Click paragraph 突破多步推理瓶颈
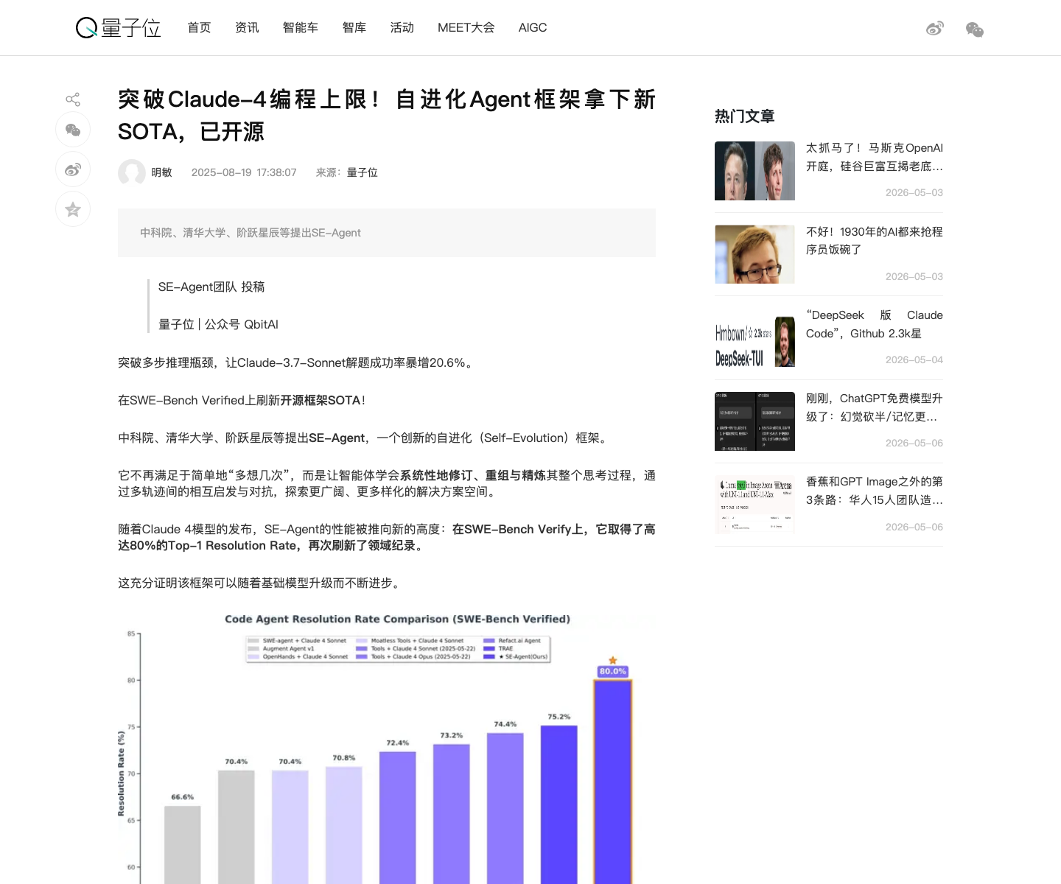Viewport: 1061px width, 884px height. pyautogui.click(x=297, y=362)
